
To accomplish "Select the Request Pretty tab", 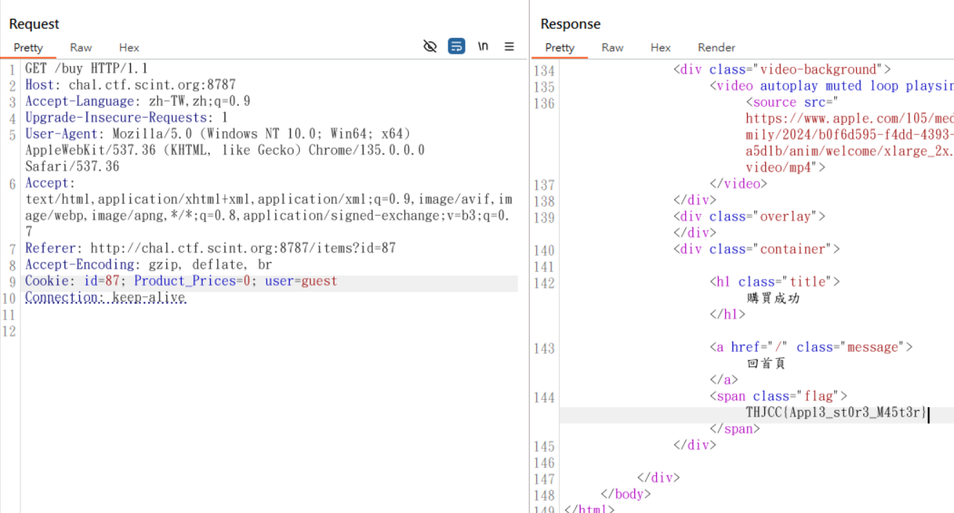I will click(28, 47).
